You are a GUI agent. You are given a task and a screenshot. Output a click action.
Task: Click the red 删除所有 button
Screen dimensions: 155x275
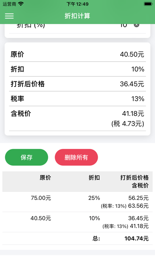pyautogui.click(x=76, y=157)
